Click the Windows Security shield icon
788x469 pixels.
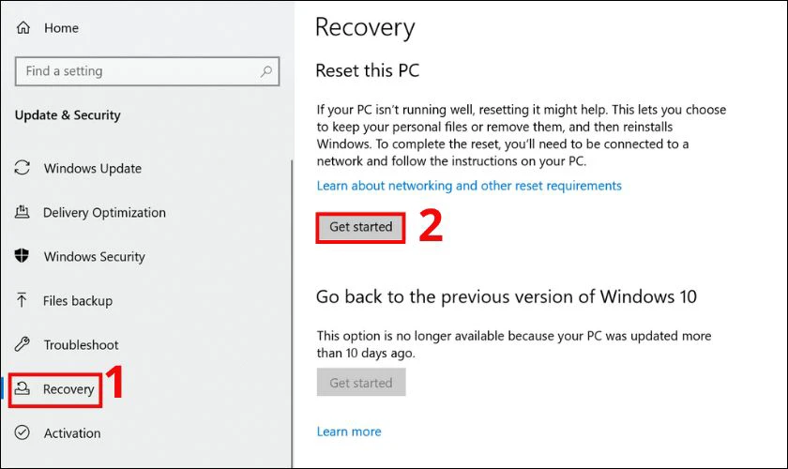[x=23, y=257]
